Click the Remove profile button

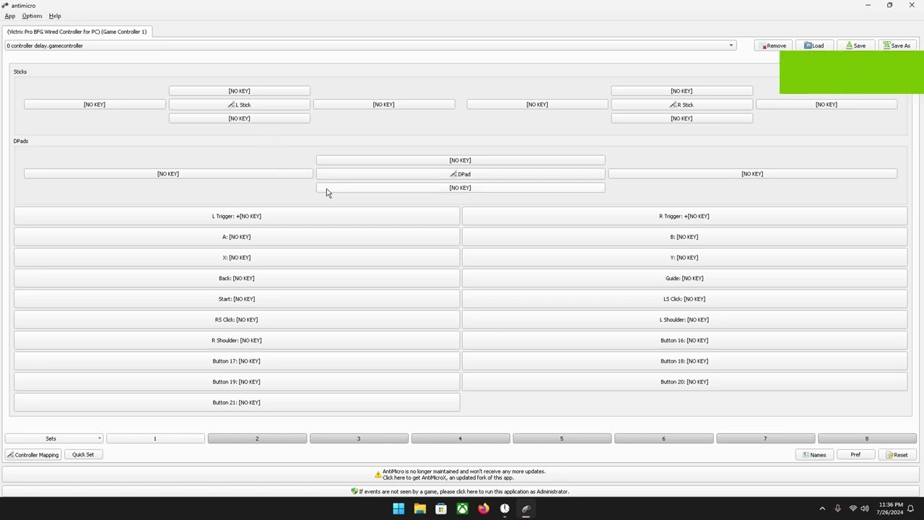pos(773,45)
